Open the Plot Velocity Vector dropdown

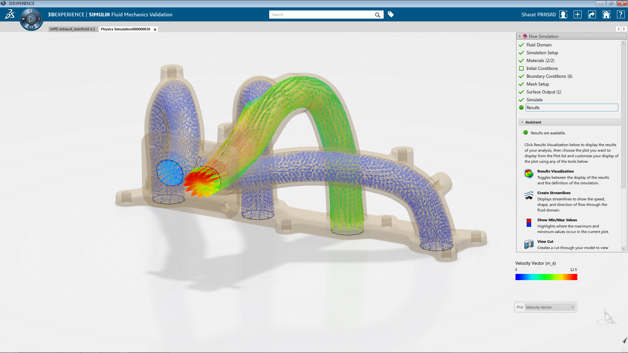pos(550,307)
